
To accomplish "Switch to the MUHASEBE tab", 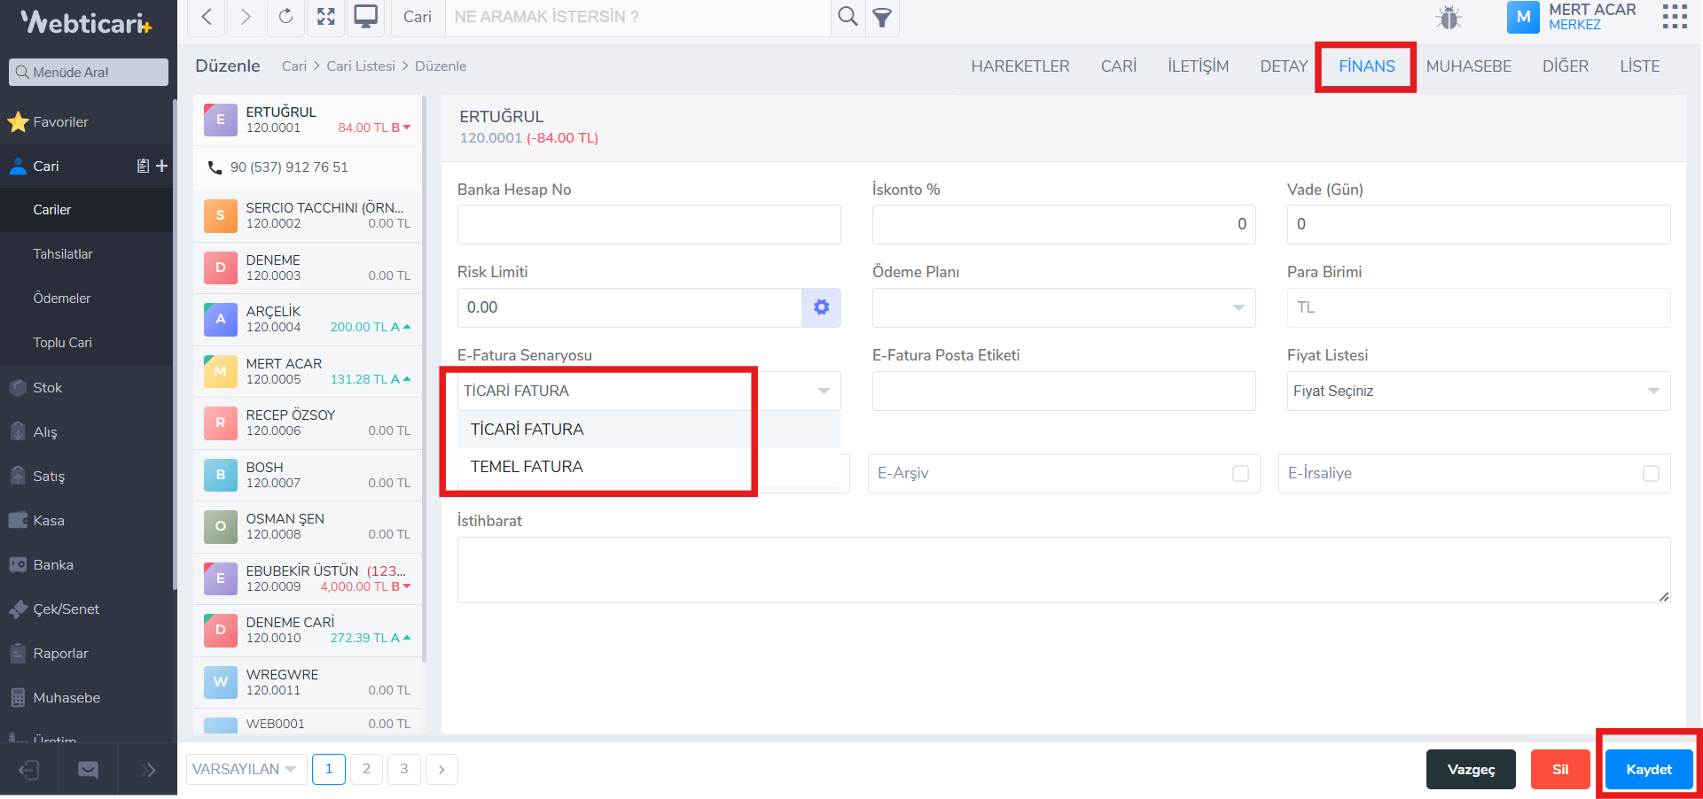I will click(x=1468, y=66).
